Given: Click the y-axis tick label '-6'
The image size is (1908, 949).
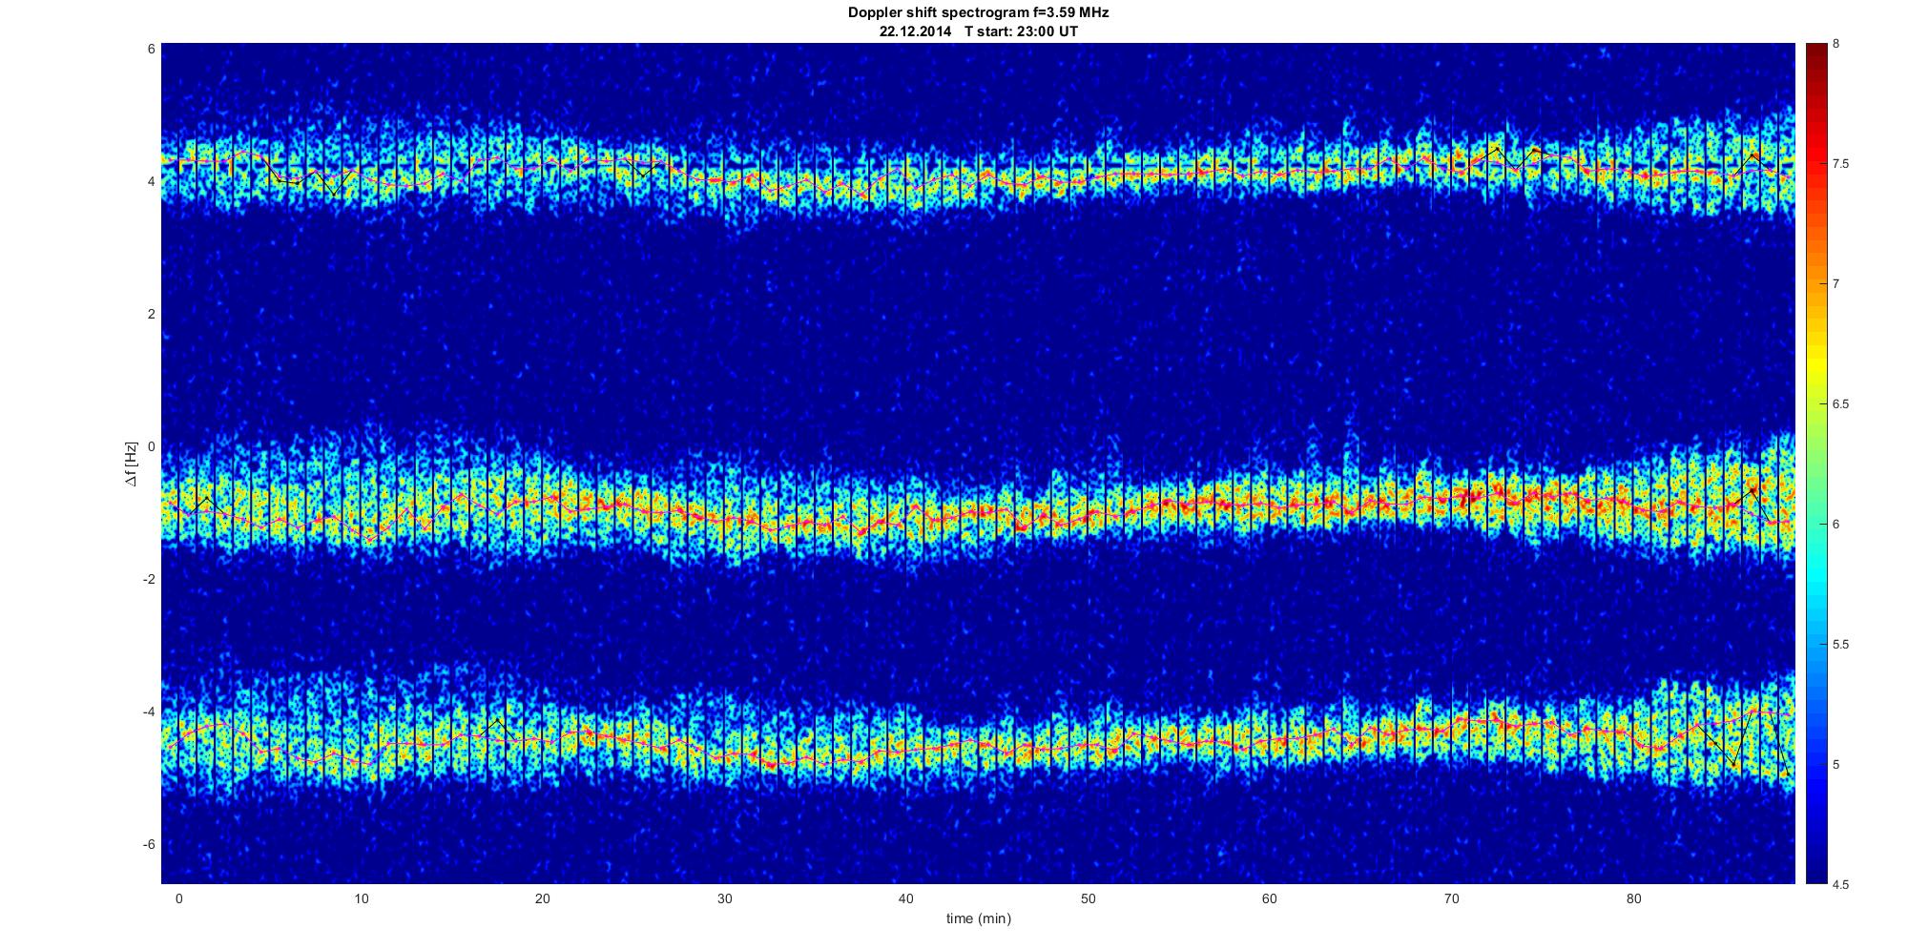Looking at the screenshot, I should coord(149,844).
